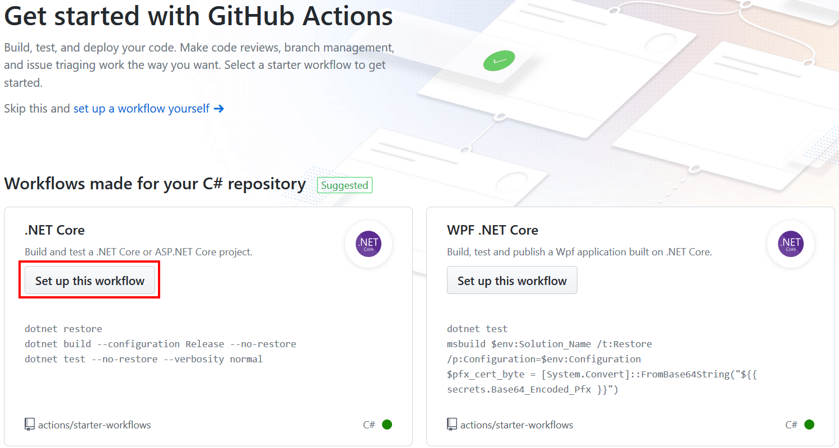The width and height of the screenshot is (839, 448).
Task: Click the book icon beside actions/starter-workflows on the WPF card
Action: pyautogui.click(x=452, y=424)
